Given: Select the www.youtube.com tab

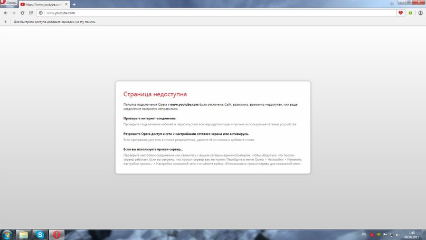Looking at the screenshot, I should (x=43, y=4).
